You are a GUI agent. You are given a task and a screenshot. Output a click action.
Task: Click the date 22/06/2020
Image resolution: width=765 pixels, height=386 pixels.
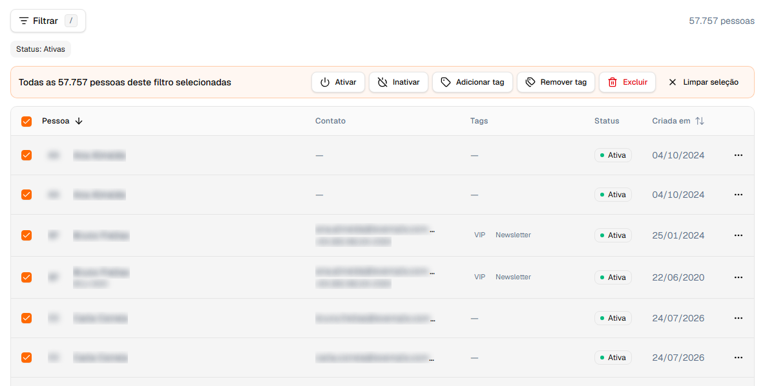(x=678, y=277)
